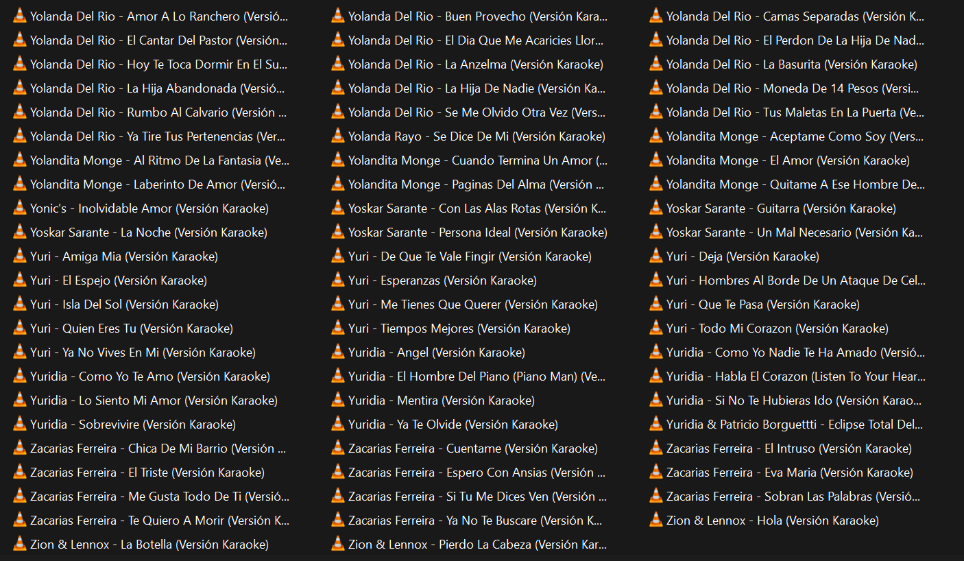964x561 pixels.
Task: Click VLC icon beside La Basurita file
Action: point(656,64)
